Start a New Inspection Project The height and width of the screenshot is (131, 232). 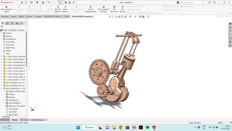(6, 9)
